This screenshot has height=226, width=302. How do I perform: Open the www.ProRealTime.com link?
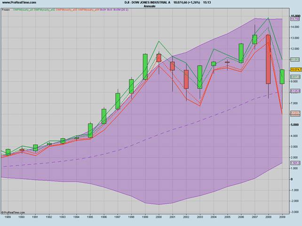pos(19,2)
